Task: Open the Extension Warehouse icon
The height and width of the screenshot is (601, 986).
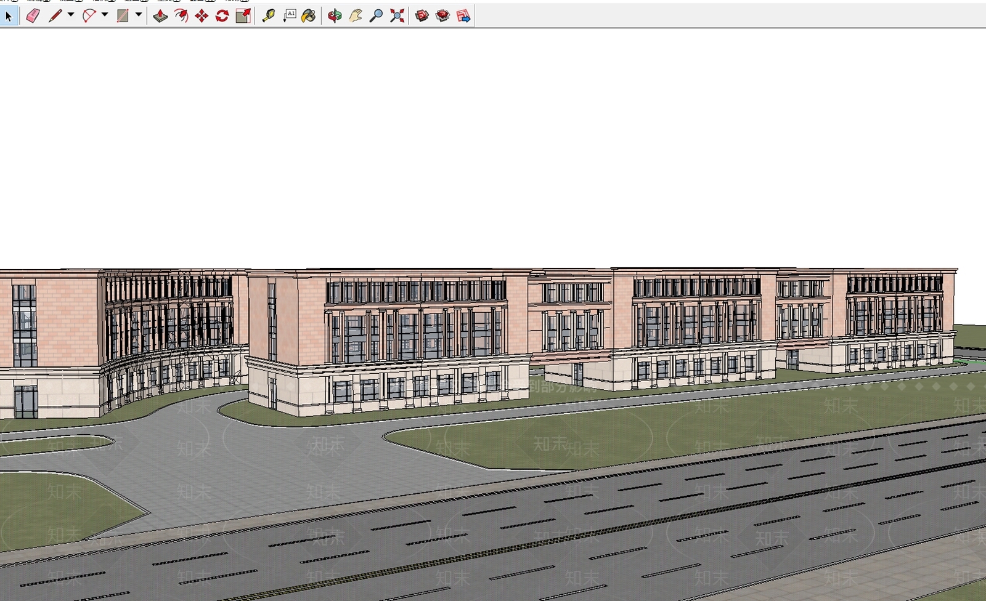Action: (442, 16)
